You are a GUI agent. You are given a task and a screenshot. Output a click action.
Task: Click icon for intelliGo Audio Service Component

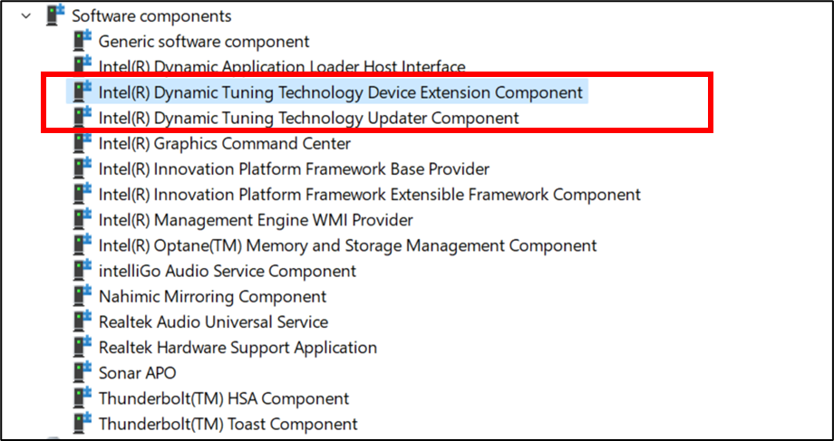coord(83,271)
